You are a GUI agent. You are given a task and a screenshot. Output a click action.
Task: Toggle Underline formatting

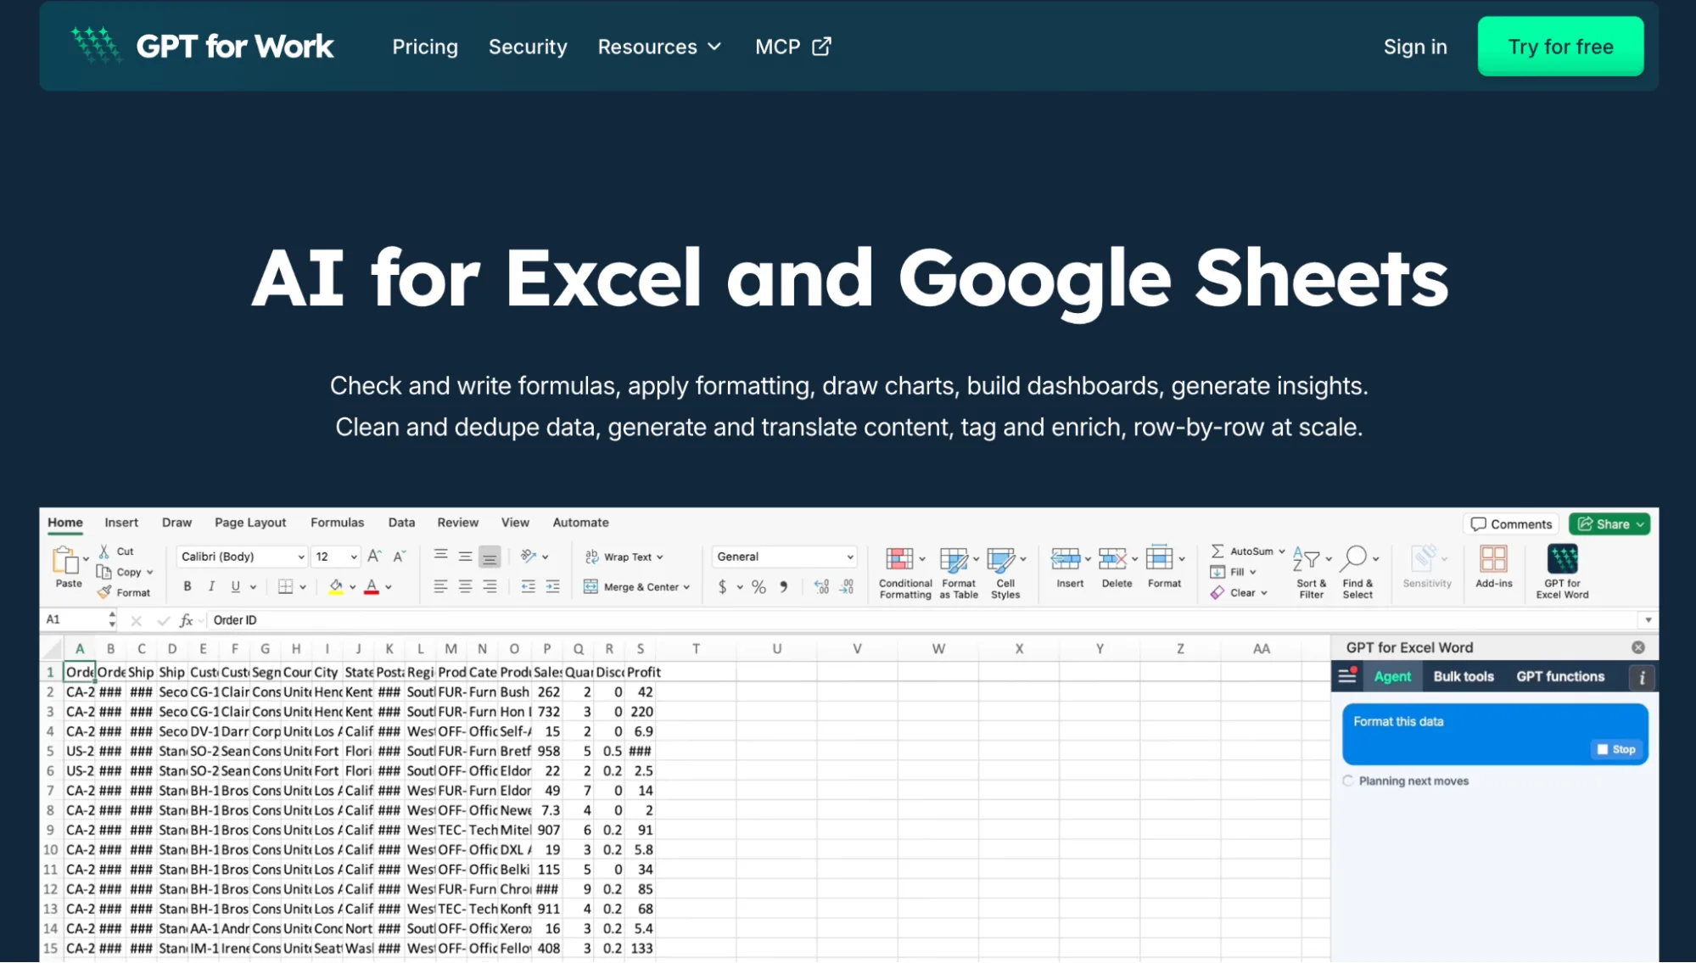click(x=235, y=586)
